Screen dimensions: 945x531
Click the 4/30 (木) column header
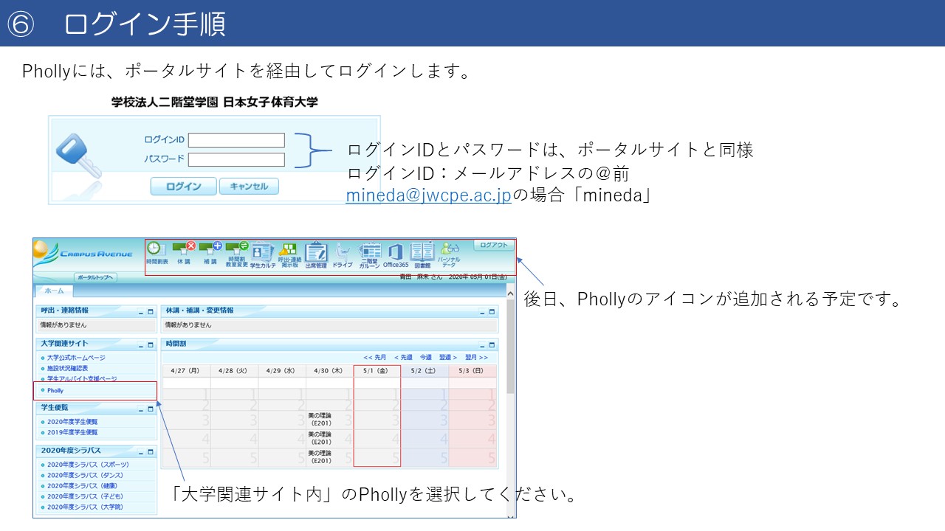329,371
